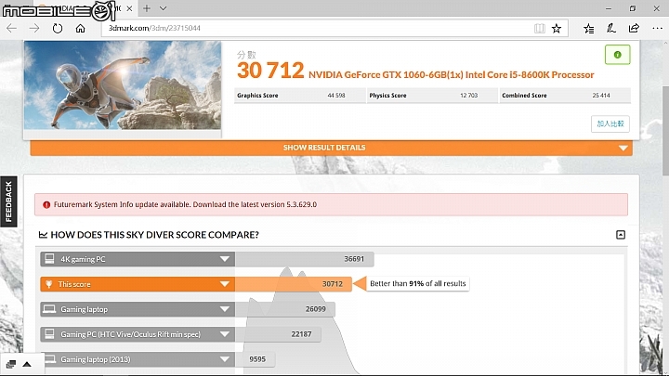Click Better than 91% of all results label

418,283
